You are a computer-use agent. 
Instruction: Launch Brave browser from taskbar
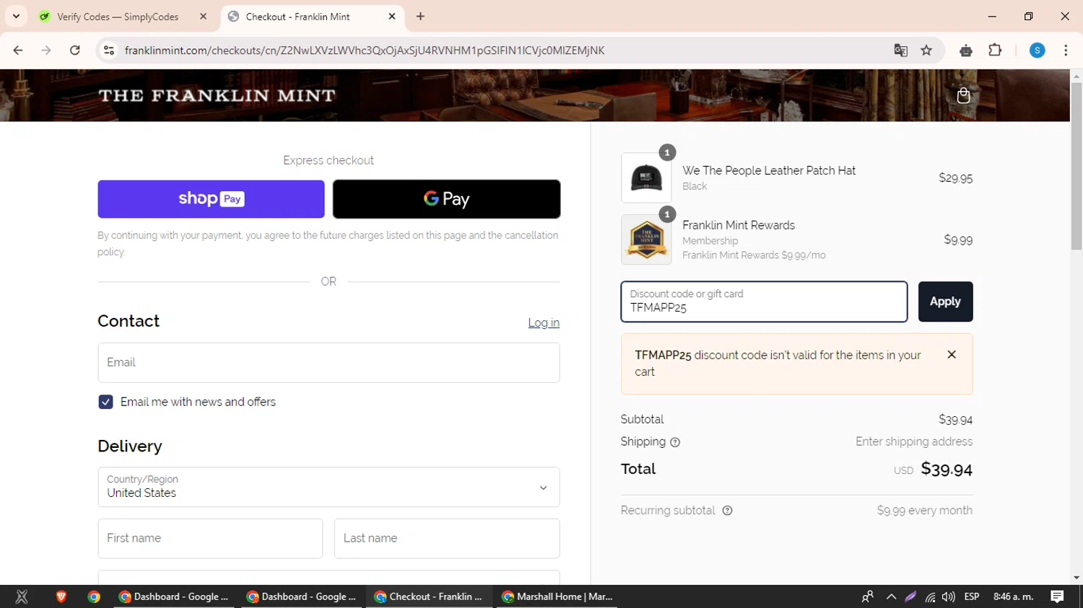(61, 596)
